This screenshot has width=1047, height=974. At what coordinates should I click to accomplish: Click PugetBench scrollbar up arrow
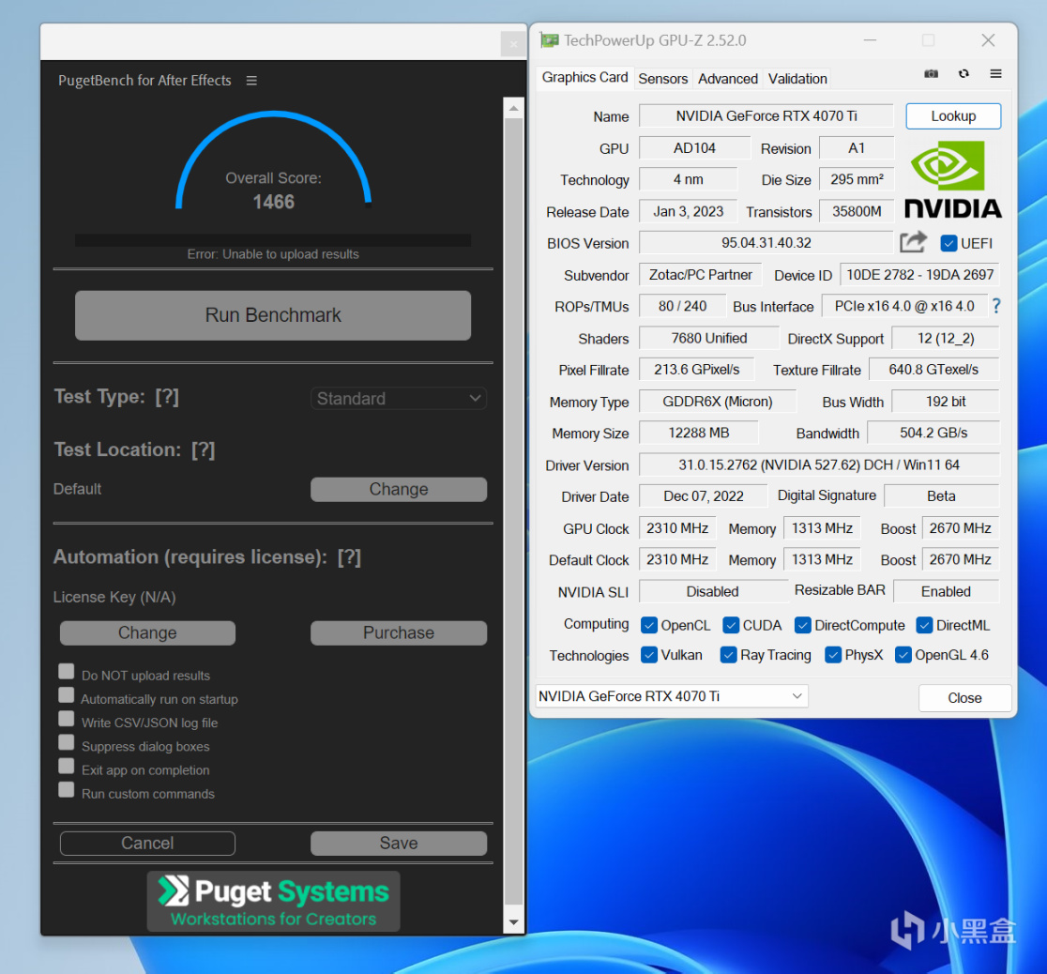point(513,108)
